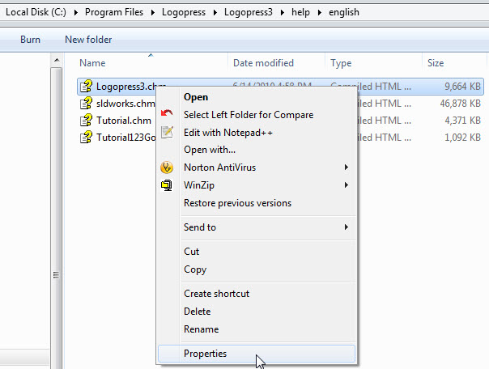The image size is (489, 369).
Task: Click the red compare arrow icon in context menu
Action: (x=167, y=113)
